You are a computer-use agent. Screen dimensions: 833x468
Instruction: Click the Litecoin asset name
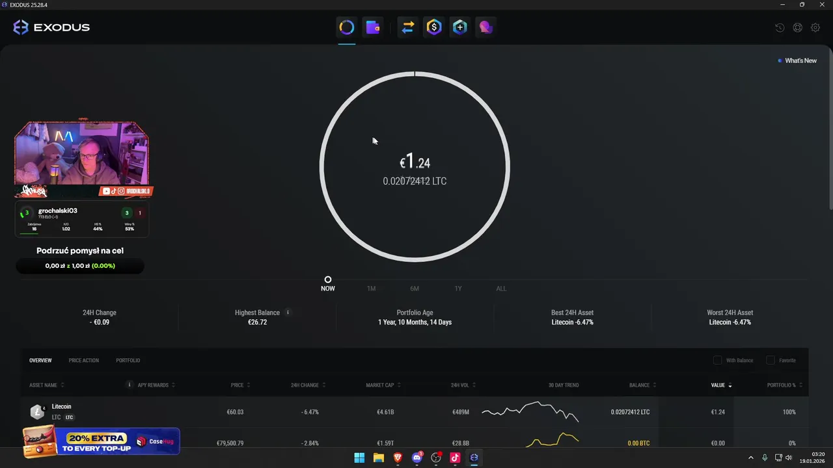(x=62, y=406)
